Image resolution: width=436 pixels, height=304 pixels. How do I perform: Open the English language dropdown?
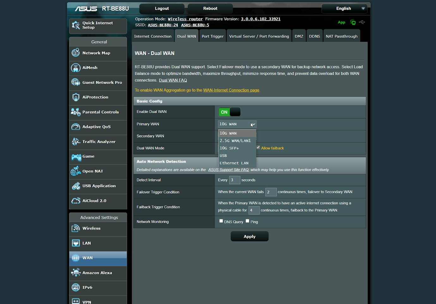345,9
